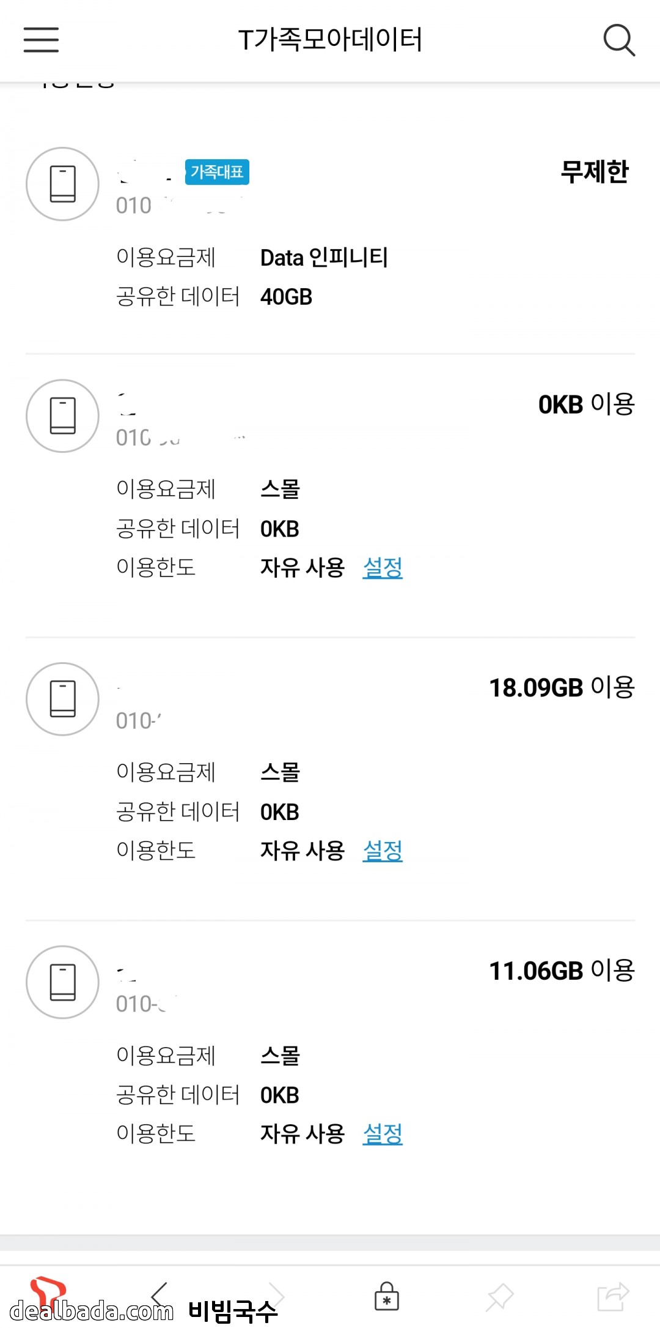This screenshot has width=660, height=1328.
Task: Tap the 가족대표 badge
Action: click(217, 172)
